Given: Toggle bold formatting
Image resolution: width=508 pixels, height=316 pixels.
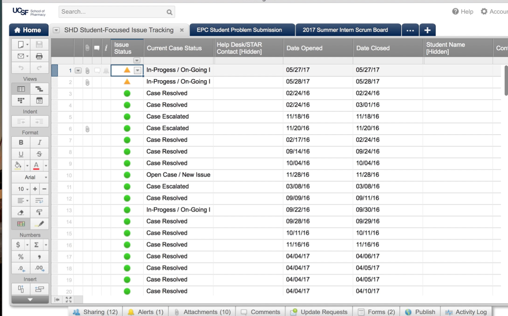Looking at the screenshot, I should [21, 142].
